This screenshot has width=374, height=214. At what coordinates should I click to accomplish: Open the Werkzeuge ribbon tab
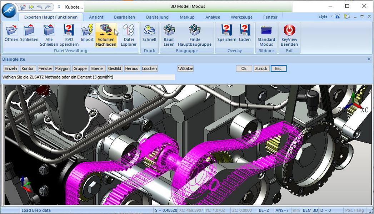click(241, 17)
